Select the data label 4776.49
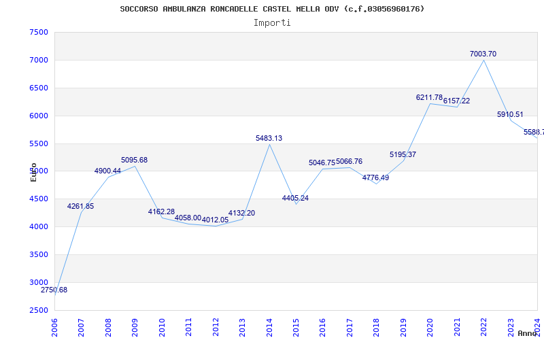 coord(376,178)
